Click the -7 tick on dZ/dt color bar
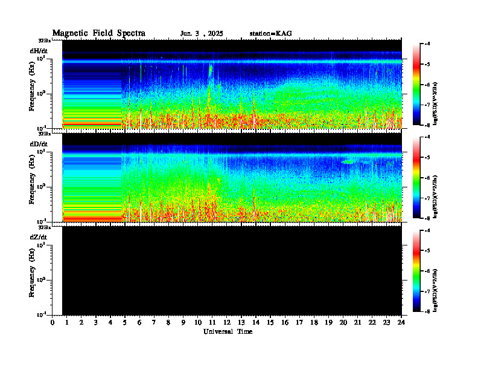This screenshot has width=478, height=370. [427, 291]
